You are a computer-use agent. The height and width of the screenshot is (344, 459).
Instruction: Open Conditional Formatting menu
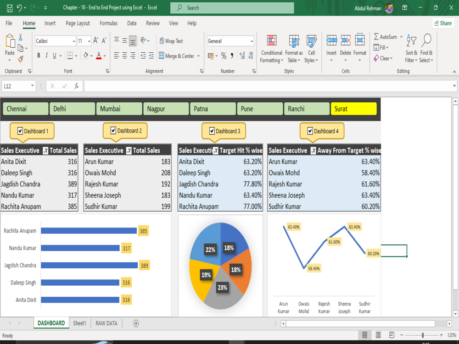tap(272, 49)
